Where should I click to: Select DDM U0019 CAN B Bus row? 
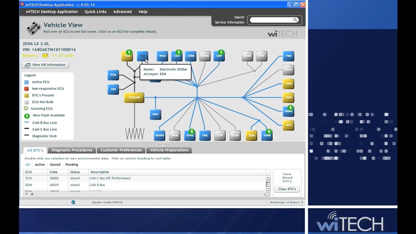point(145,185)
